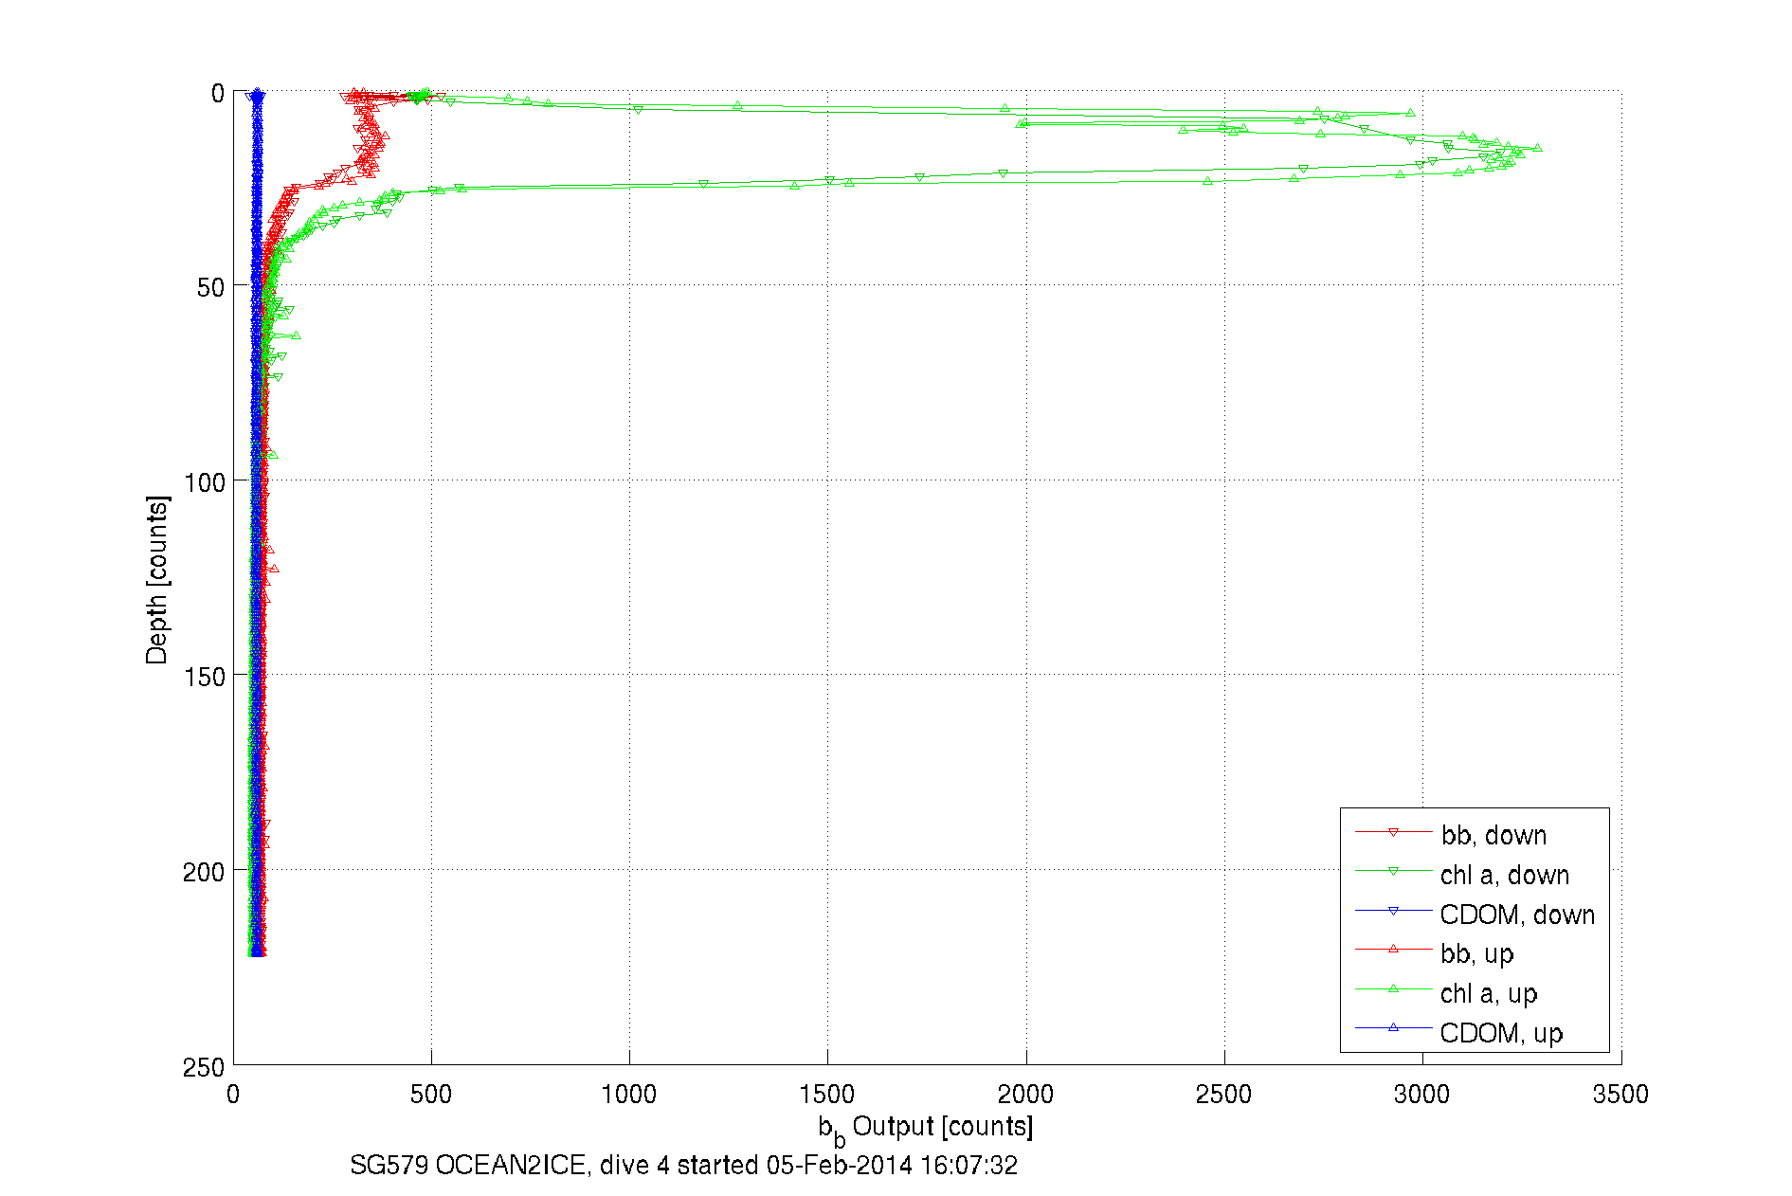Click the 'CDOM, down' legend entry
This screenshot has width=1792, height=1196.
[1517, 915]
